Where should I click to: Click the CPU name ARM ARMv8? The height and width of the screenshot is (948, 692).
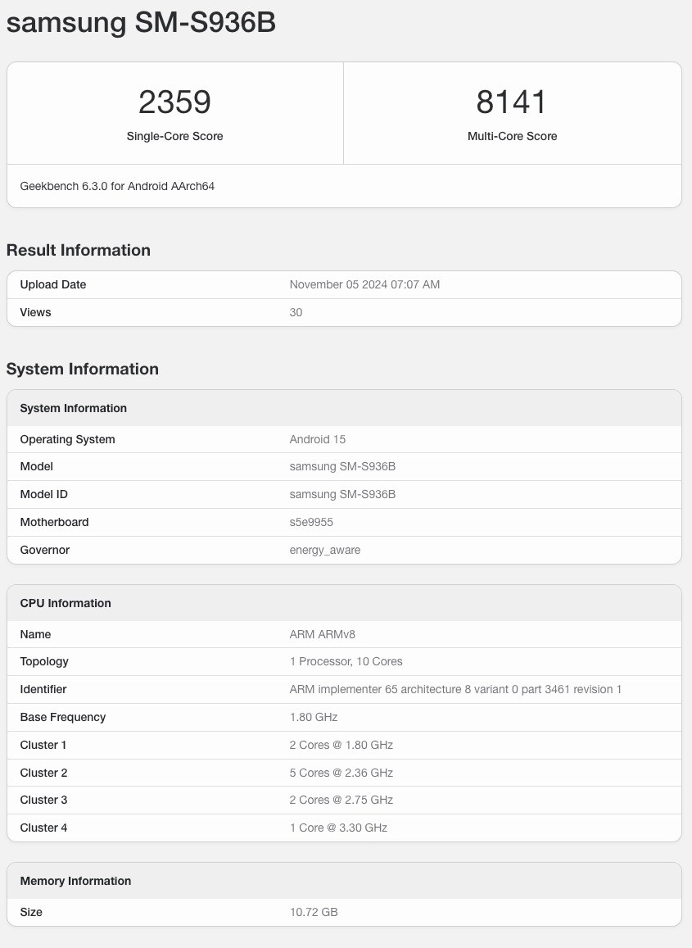(x=323, y=634)
